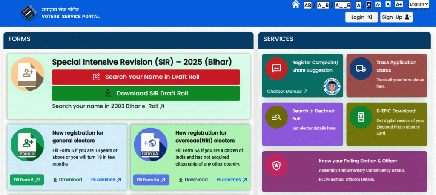Screen dimensions: 436x195
Task: Open Track Application Status
Action: 396,66
